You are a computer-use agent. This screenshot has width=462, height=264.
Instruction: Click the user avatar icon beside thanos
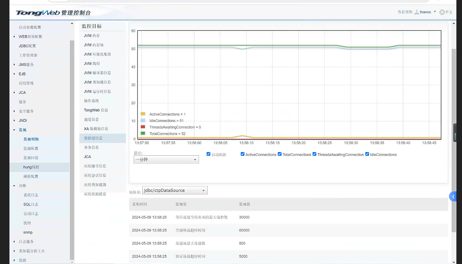click(x=417, y=12)
